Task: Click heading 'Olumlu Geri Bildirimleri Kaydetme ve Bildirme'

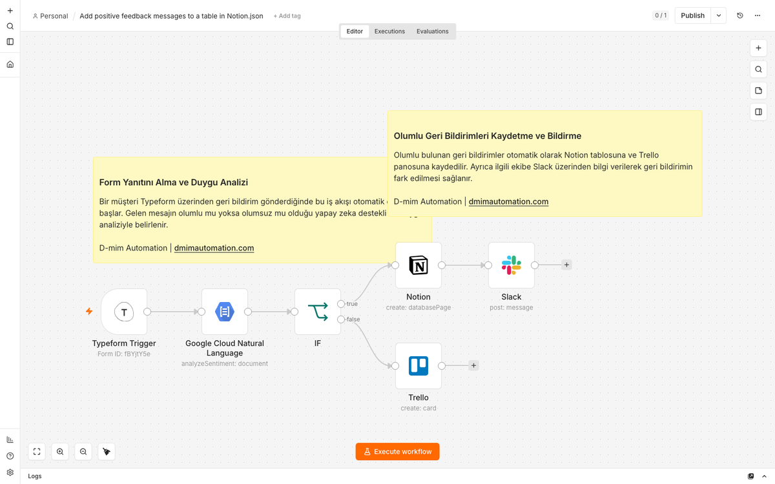Action: tap(488, 136)
